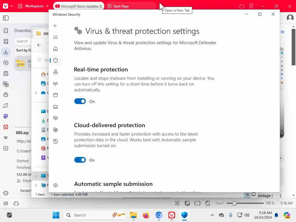Open the Windows Start menu

pos(56,215)
